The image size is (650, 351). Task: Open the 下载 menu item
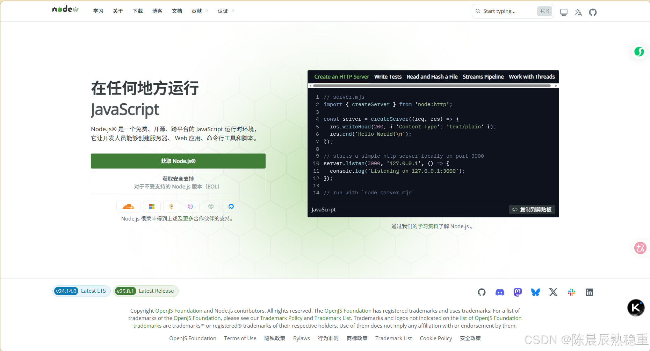tap(138, 11)
